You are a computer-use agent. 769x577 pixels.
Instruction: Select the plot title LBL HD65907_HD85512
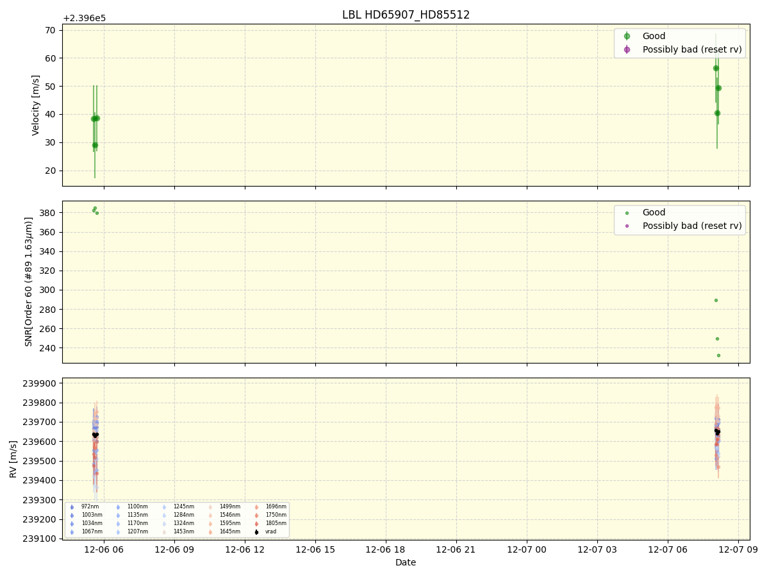406,15
